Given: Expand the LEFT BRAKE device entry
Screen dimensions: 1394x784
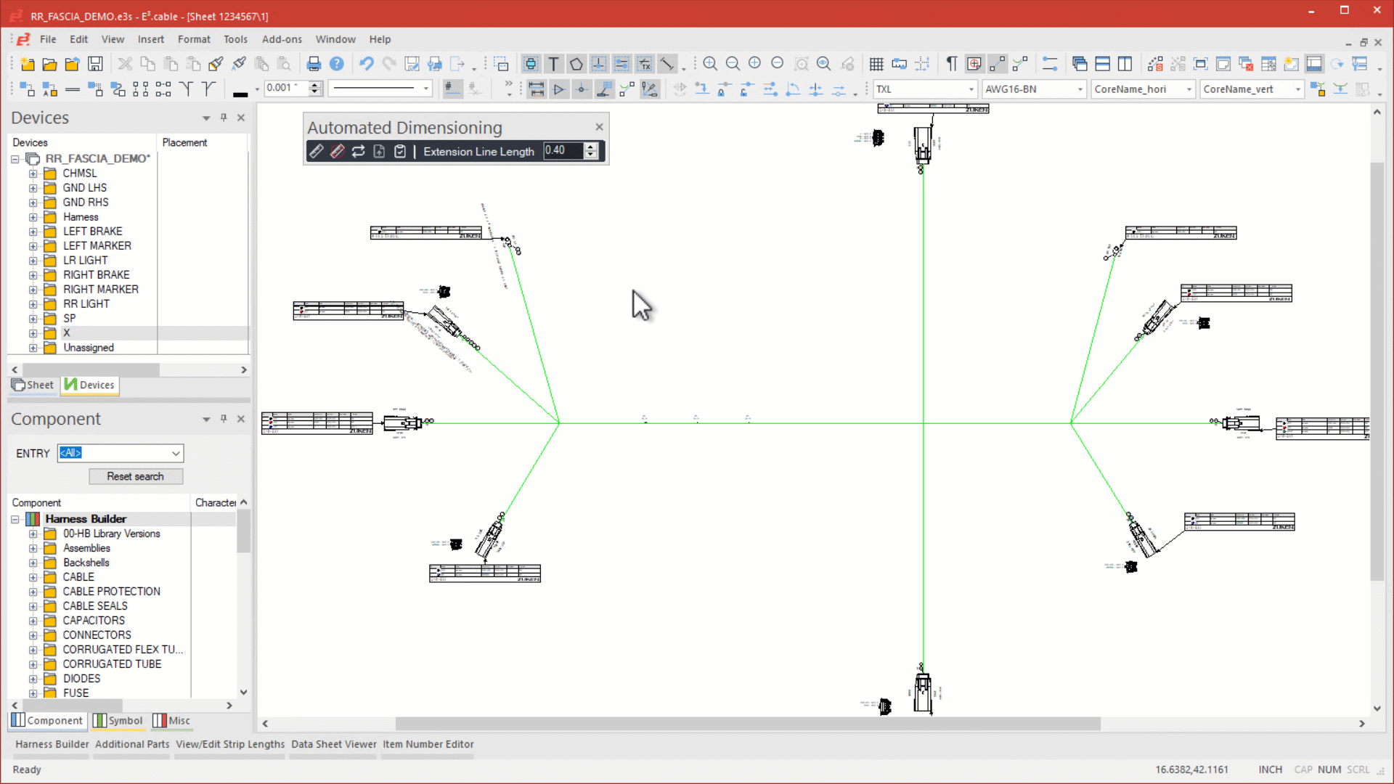Looking at the screenshot, I should point(33,231).
